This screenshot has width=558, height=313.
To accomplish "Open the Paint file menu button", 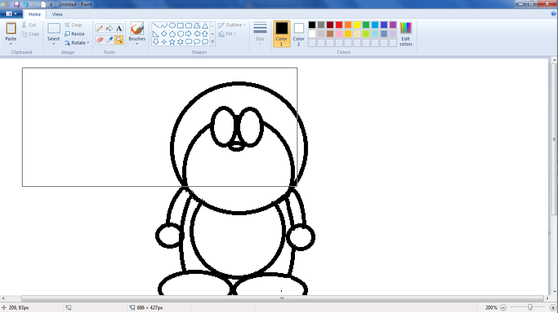I will click(x=11, y=14).
